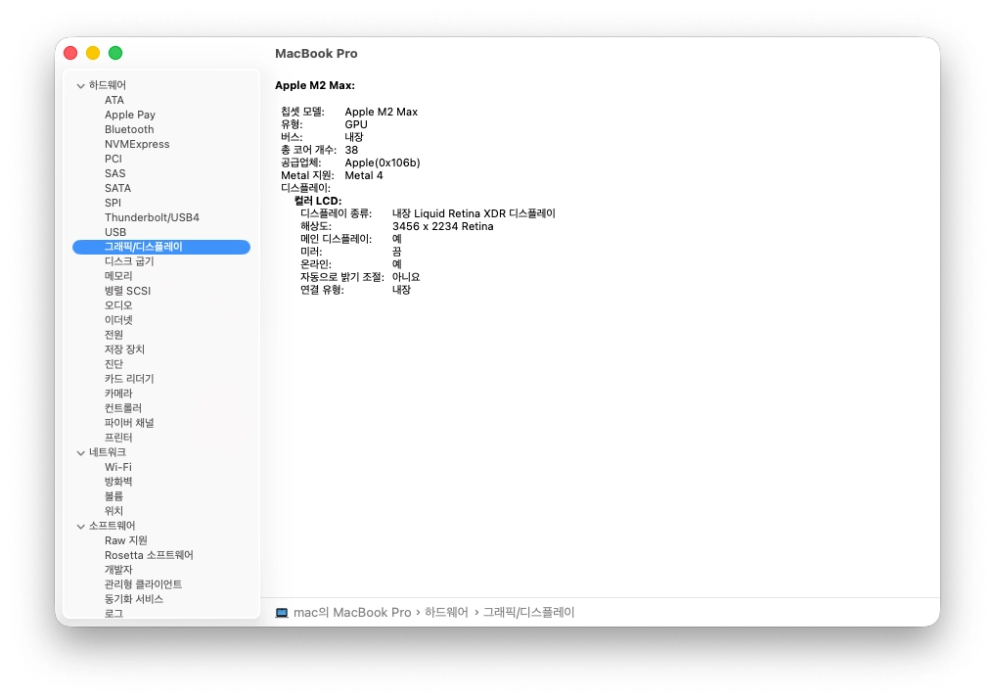Select the 이더넷 entry
The height and width of the screenshot is (699, 995).
coord(118,320)
